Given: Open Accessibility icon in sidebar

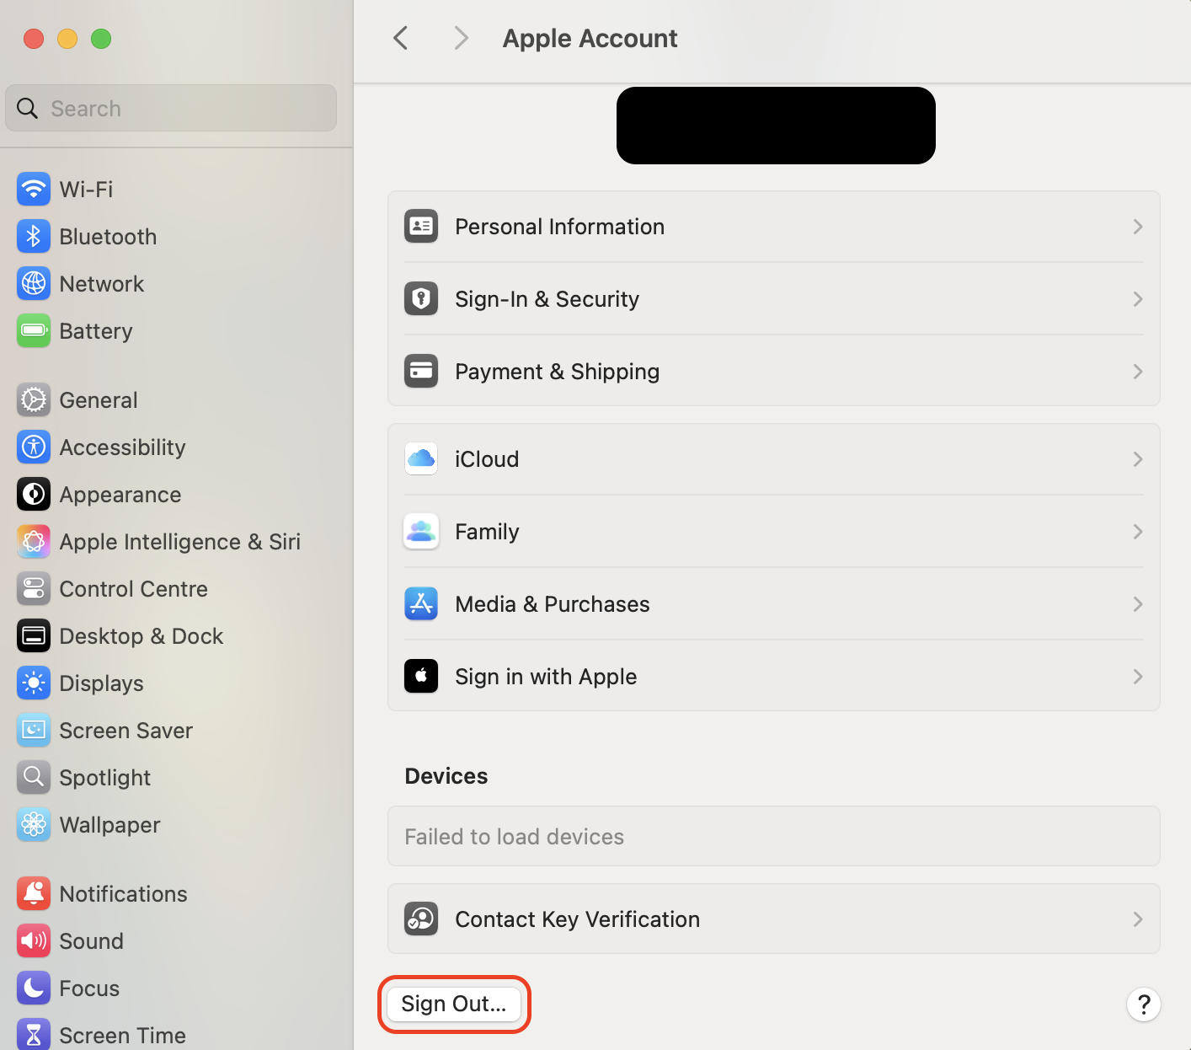Looking at the screenshot, I should pyautogui.click(x=34, y=447).
